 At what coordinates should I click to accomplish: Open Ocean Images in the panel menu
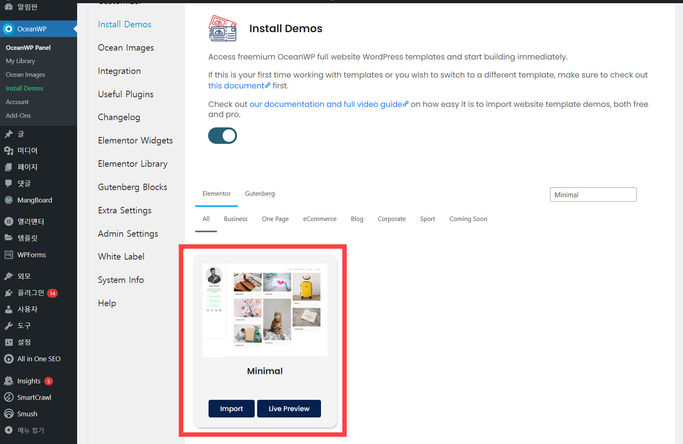coord(126,48)
